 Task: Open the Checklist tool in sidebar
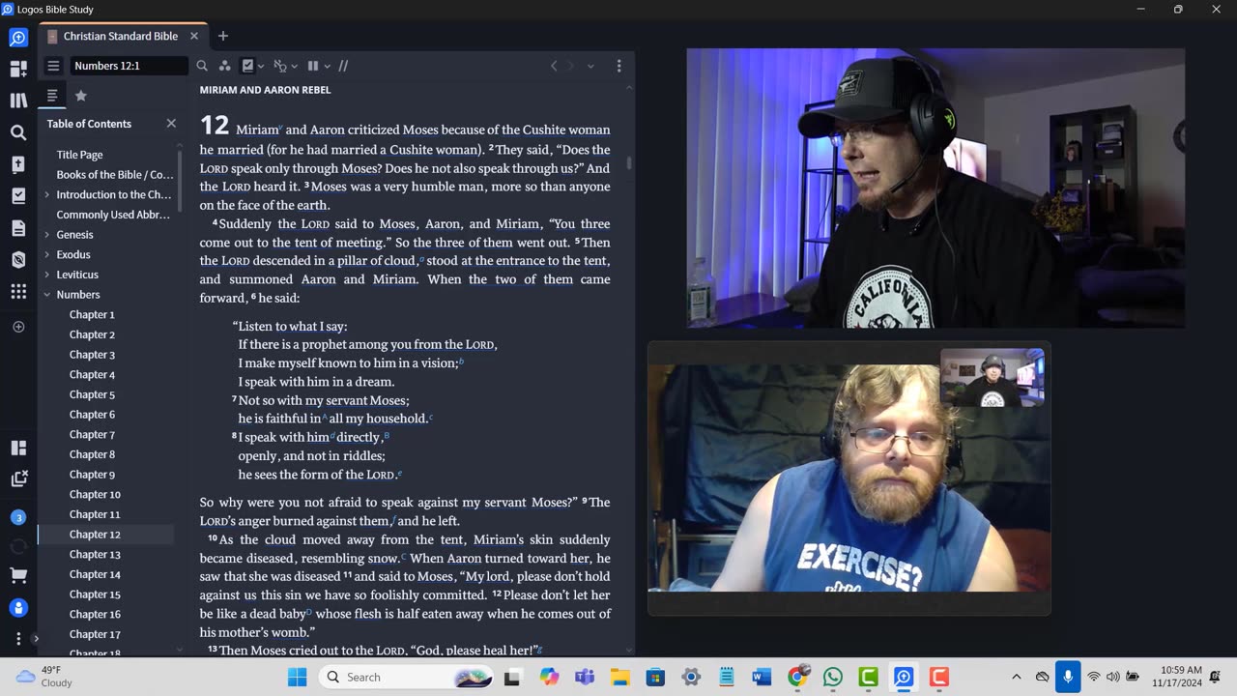18,196
